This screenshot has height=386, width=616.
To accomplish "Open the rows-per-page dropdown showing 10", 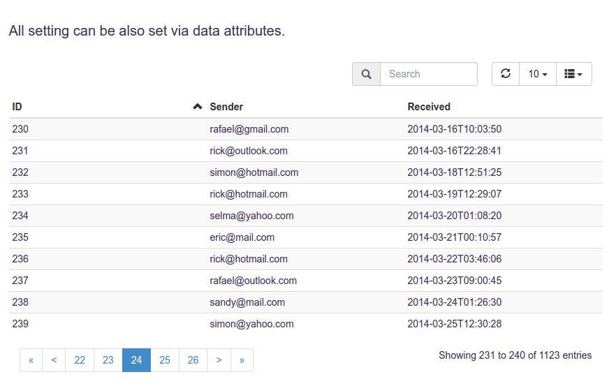I will (x=537, y=74).
